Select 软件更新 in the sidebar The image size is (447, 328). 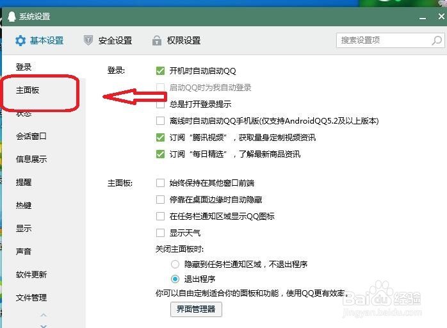31,274
